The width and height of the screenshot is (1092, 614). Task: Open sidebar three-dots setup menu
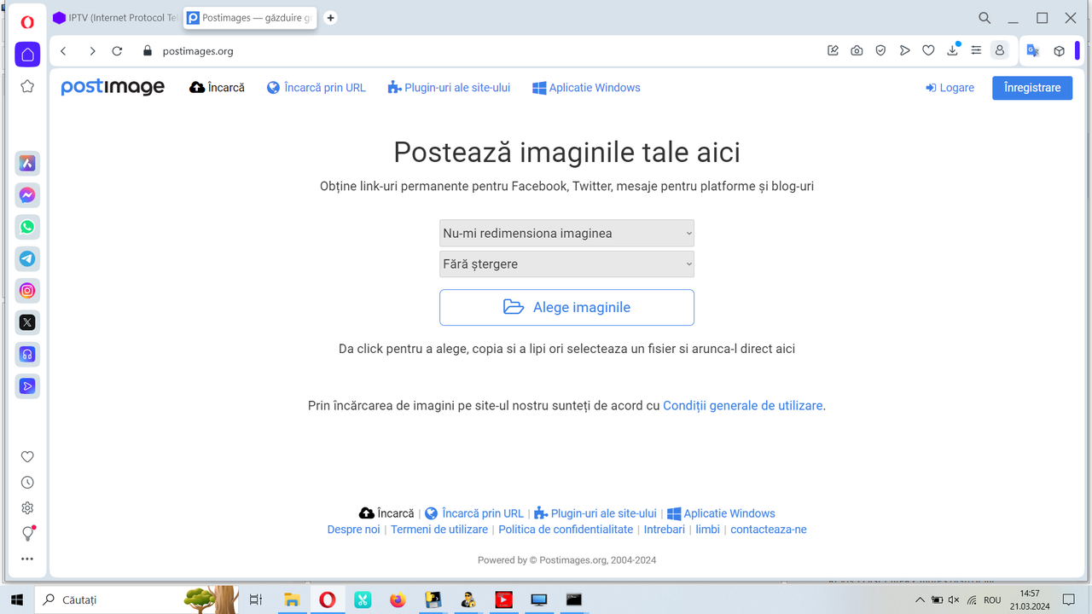pyautogui.click(x=27, y=559)
